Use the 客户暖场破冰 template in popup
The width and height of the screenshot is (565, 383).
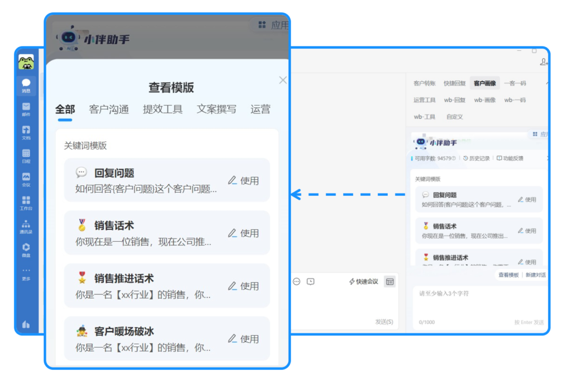[243, 339]
